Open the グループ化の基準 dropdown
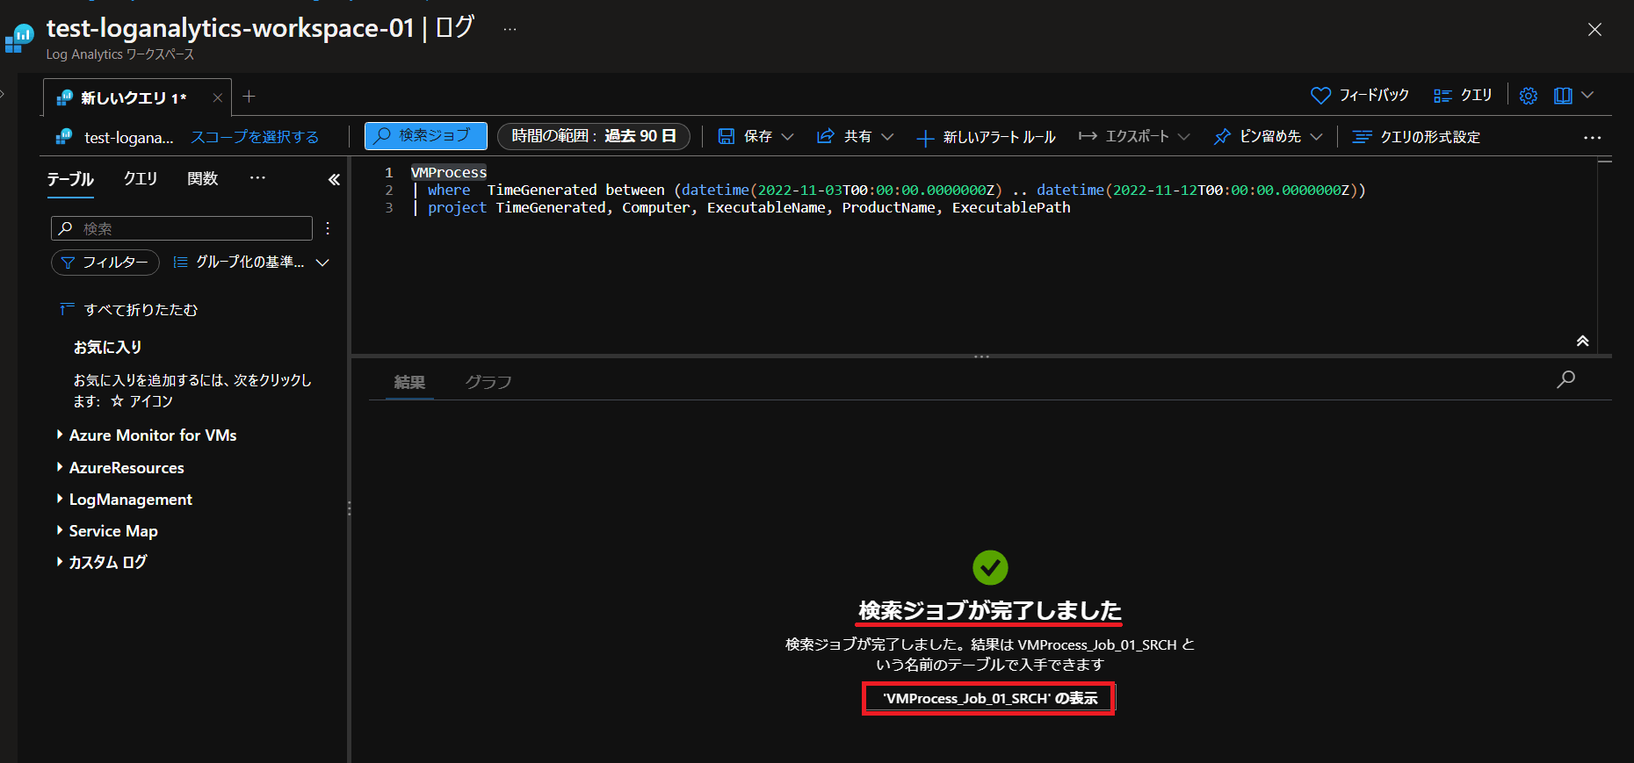Screen dimensions: 1634x763 coord(251,263)
